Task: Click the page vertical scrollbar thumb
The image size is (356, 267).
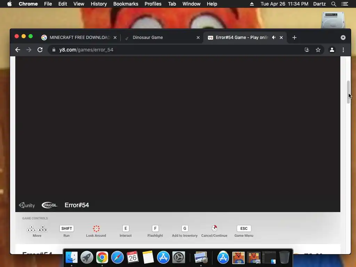Action: (348, 92)
